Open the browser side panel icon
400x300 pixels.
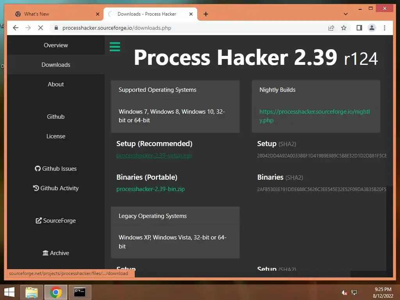(x=359, y=28)
